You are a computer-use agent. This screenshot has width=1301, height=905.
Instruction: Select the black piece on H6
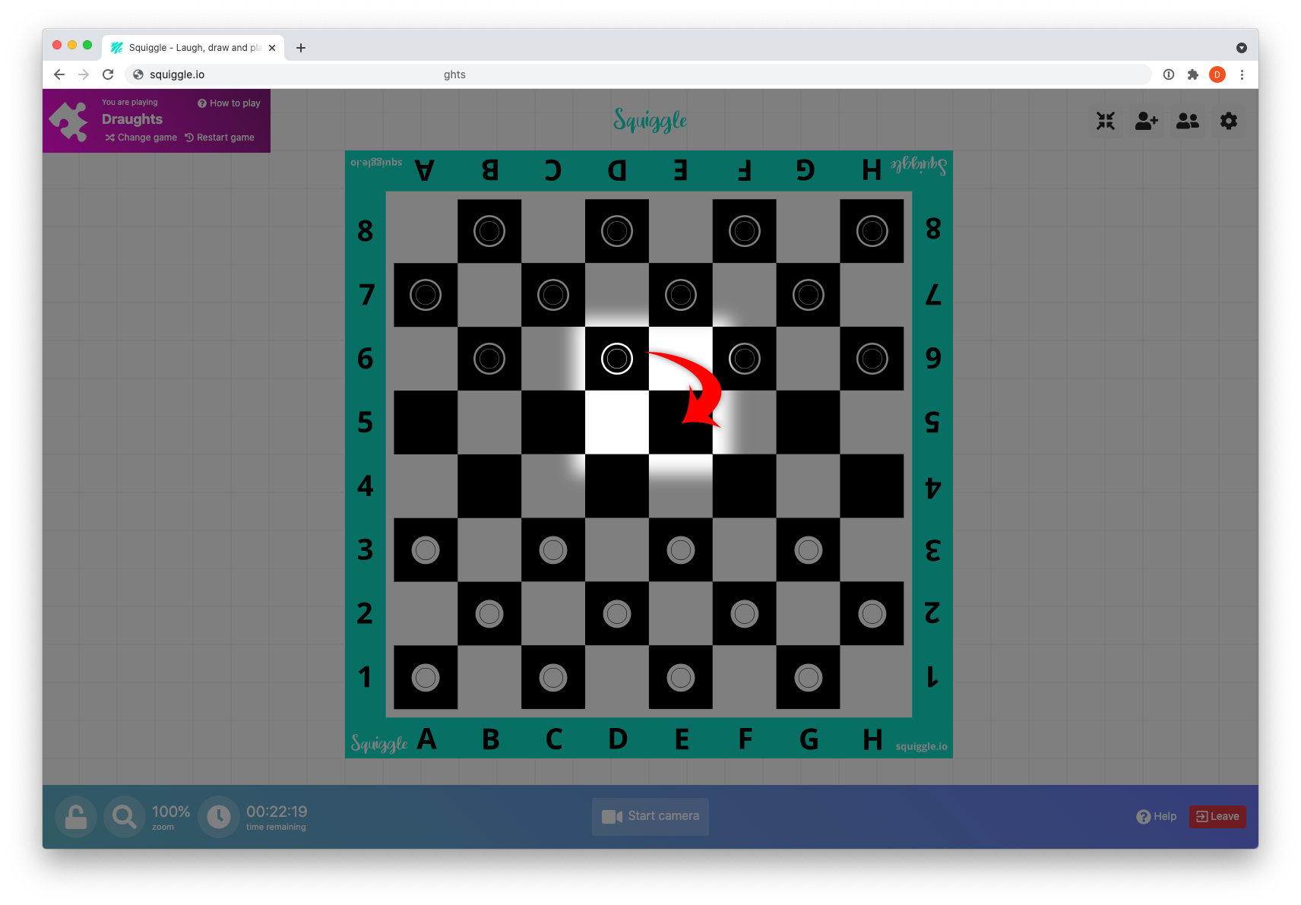(x=872, y=359)
